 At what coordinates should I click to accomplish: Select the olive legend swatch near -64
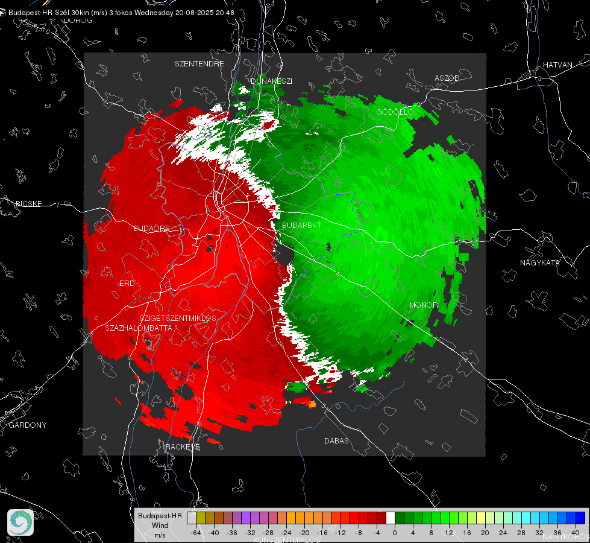[x=201, y=518]
